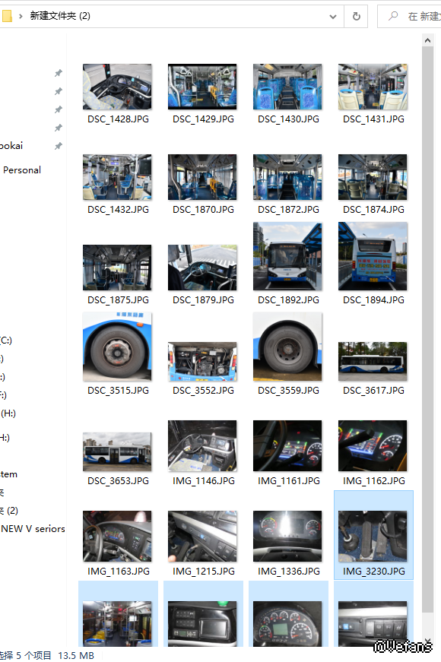441x662 pixels.
Task: Click the search magnifier icon
Action: pyautogui.click(x=393, y=16)
